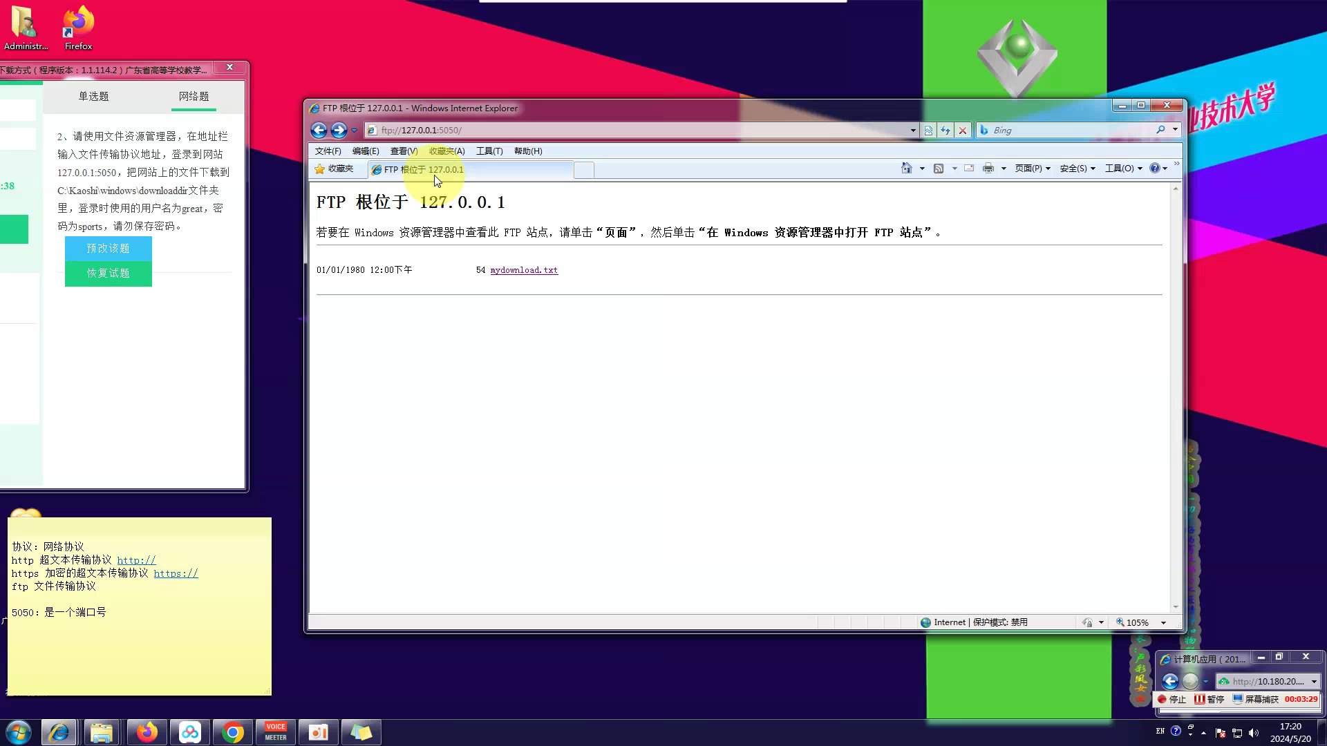Open the mydownload.txt file link
The image size is (1327, 746).
click(x=523, y=270)
